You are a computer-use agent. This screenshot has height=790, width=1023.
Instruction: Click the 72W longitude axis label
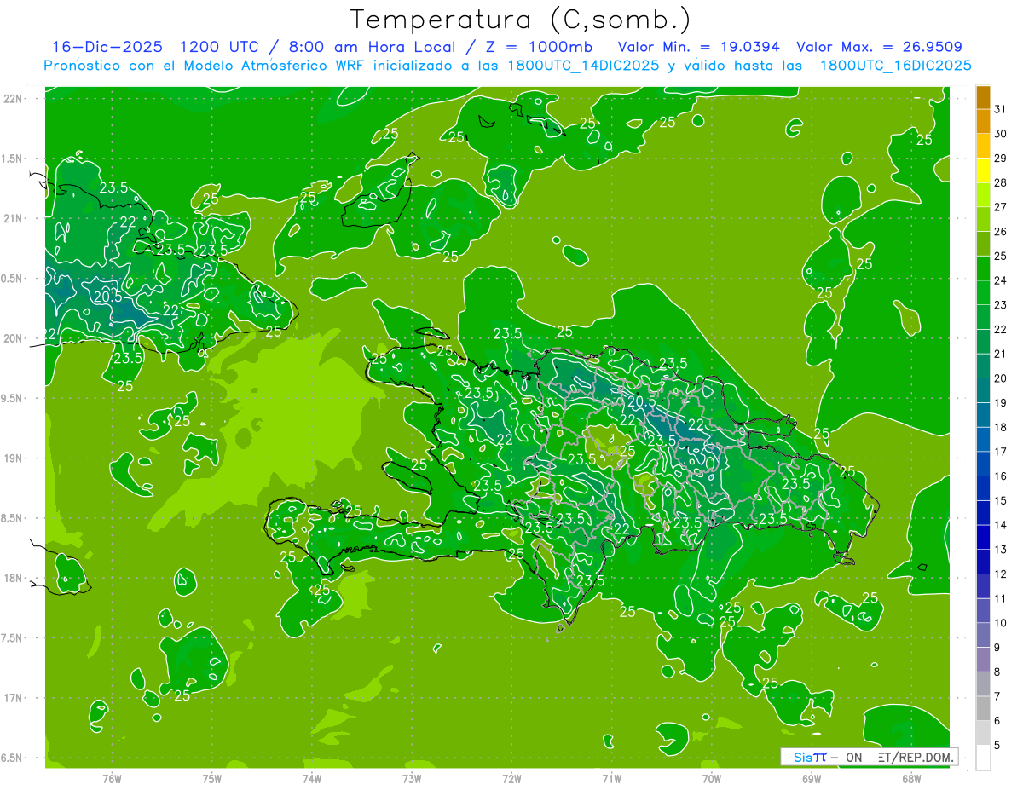(x=511, y=779)
